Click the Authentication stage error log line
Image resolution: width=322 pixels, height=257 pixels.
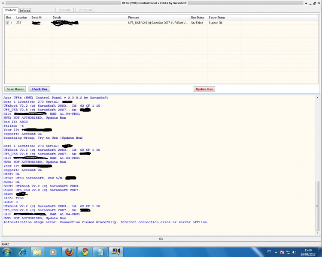click(106, 222)
